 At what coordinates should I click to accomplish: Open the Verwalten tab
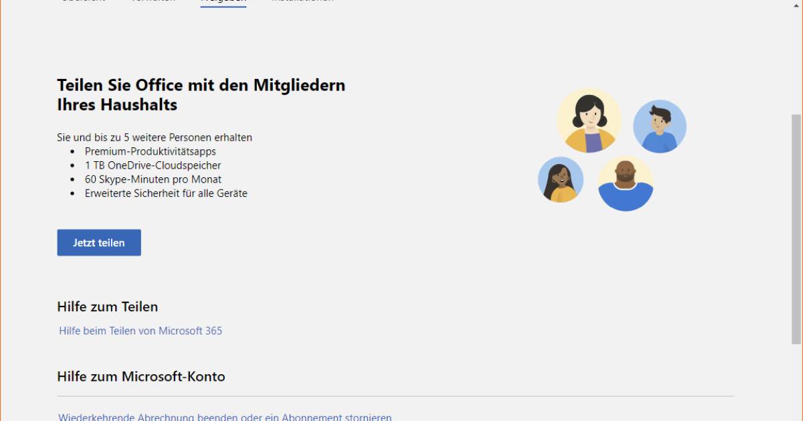coord(153,2)
